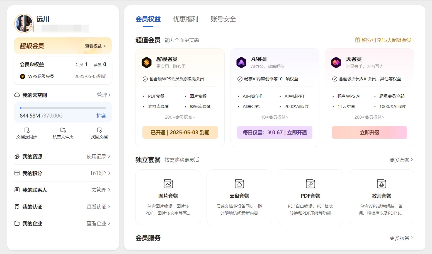Click 每日仅需 ¥0.67 立即开通 button

(x=275, y=133)
